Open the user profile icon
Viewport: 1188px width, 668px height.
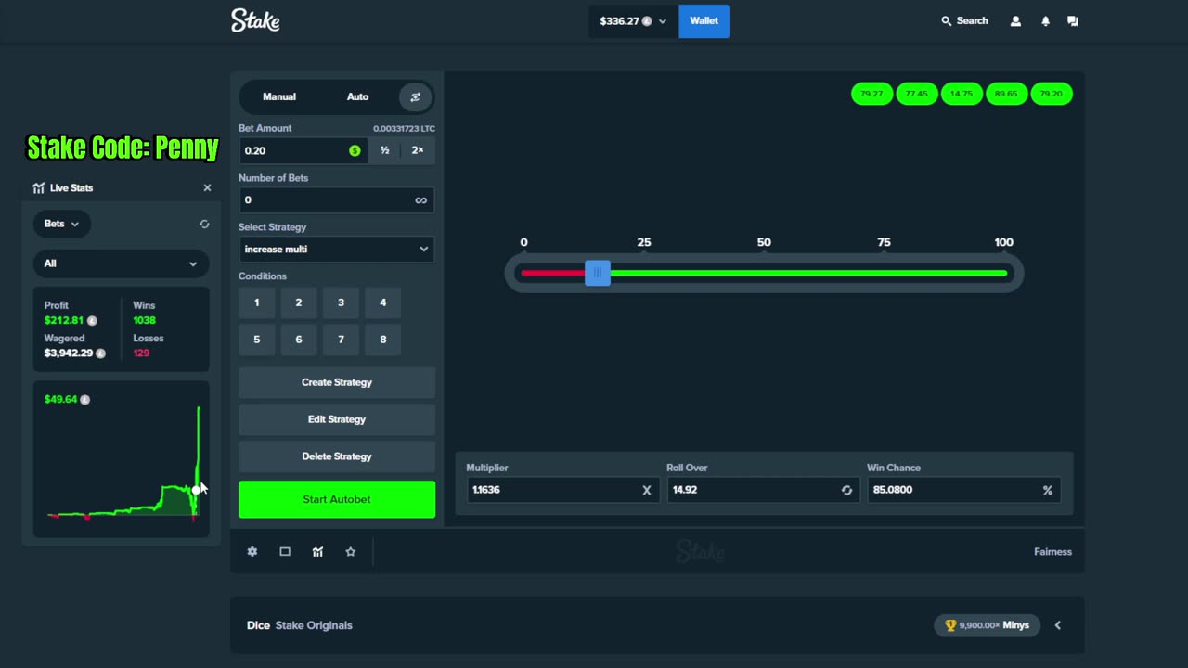(1015, 20)
